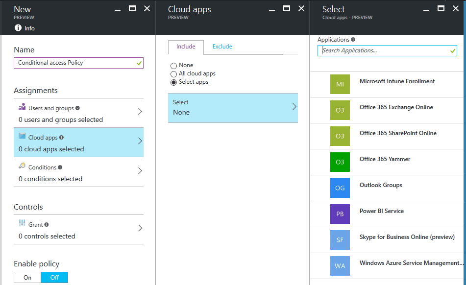Switch to the Exclude tab

[x=222, y=47]
